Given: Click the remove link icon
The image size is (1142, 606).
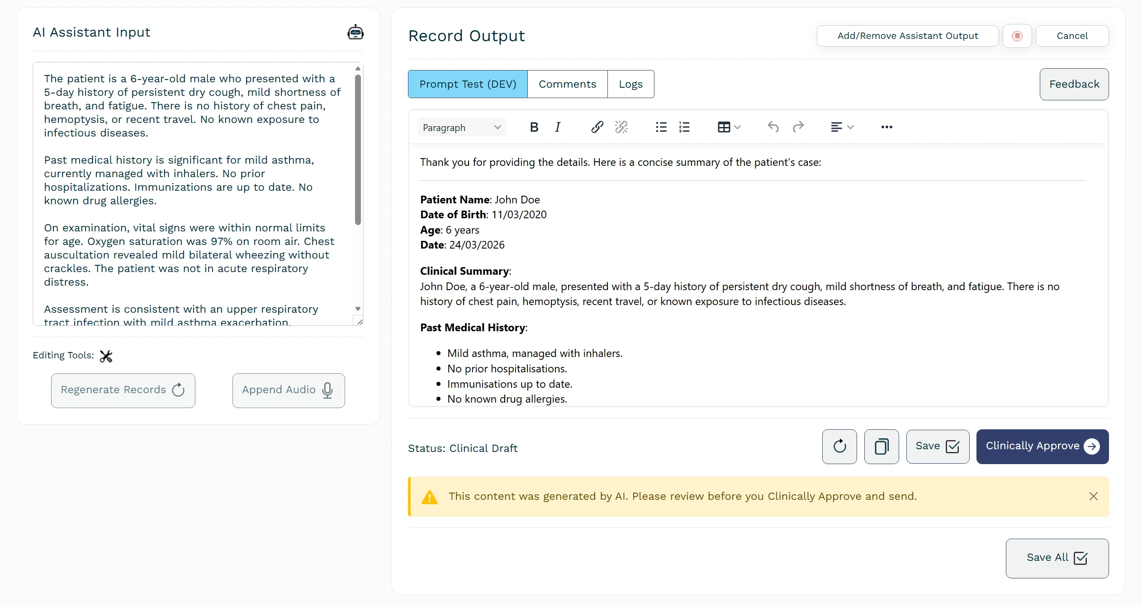Looking at the screenshot, I should click(x=621, y=127).
